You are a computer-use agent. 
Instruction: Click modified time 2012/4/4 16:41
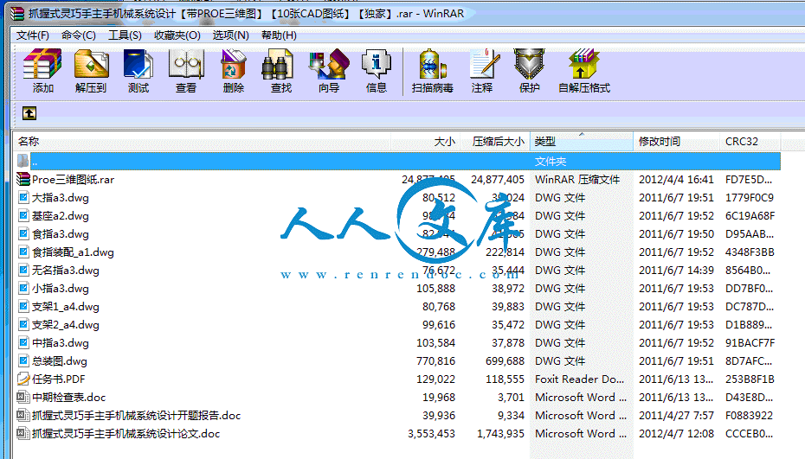tap(676, 179)
